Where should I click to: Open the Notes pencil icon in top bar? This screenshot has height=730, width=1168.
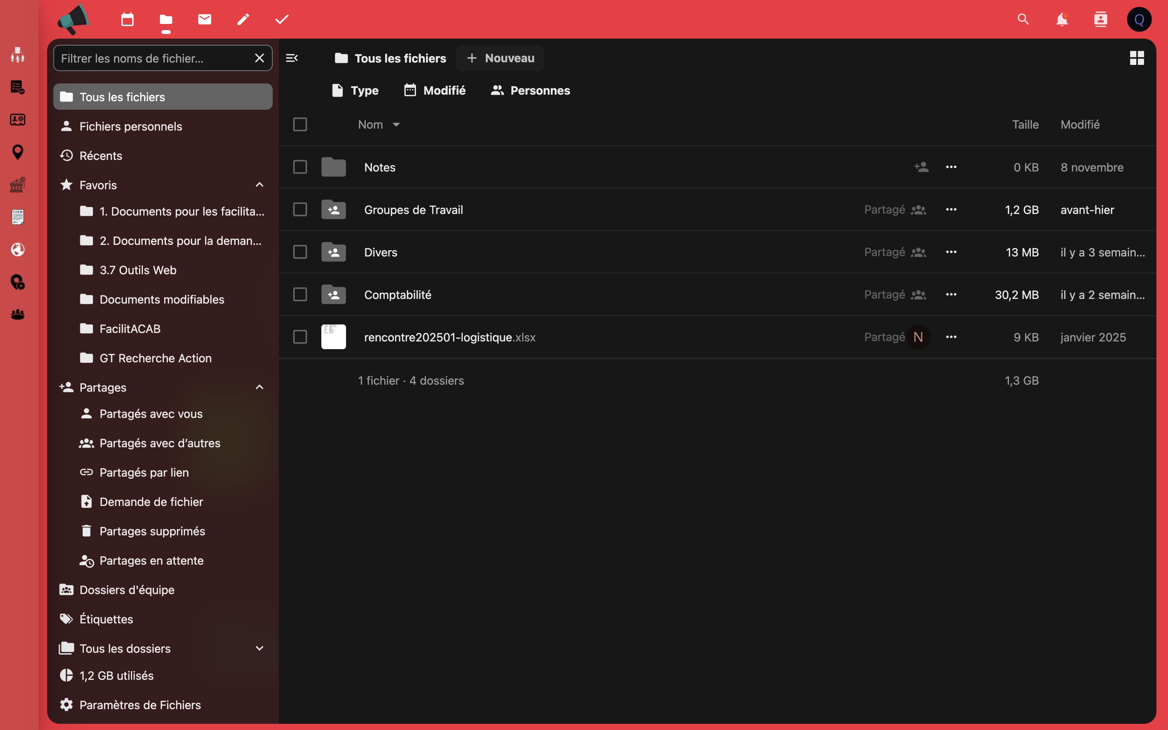pos(243,20)
